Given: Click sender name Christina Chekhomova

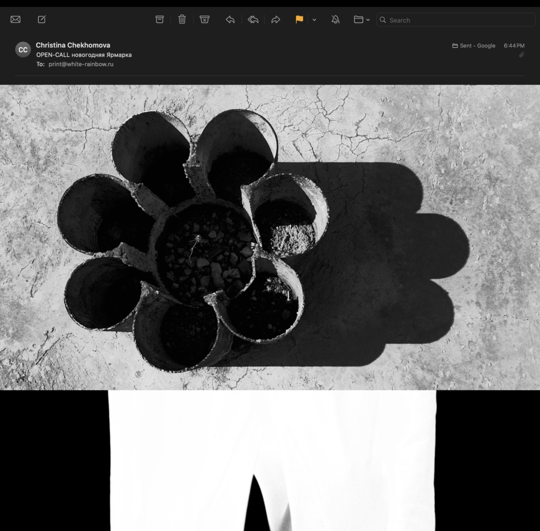Looking at the screenshot, I should [73, 45].
